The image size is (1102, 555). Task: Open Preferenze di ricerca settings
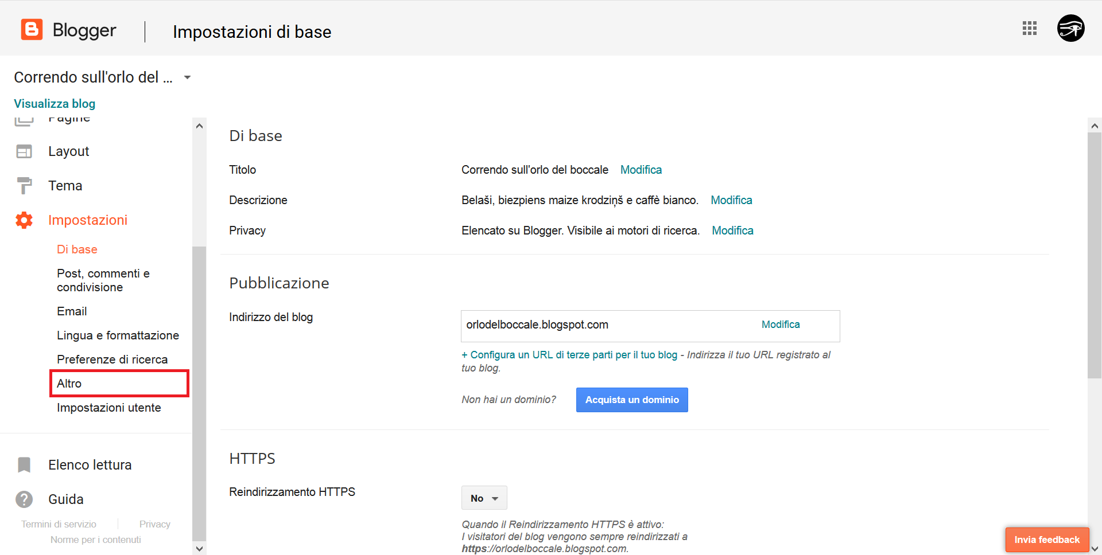click(x=112, y=359)
